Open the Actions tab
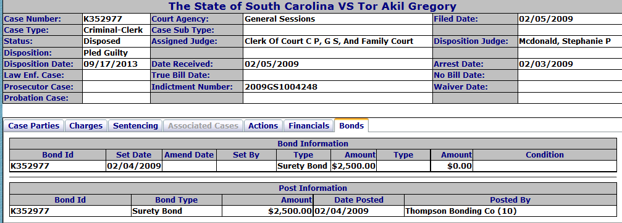Image resolution: width=622 pixels, height=223 pixels. [x=263, y=126]
